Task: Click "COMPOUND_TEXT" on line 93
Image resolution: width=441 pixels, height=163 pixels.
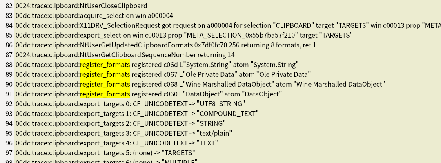Action: coord(227,114)
